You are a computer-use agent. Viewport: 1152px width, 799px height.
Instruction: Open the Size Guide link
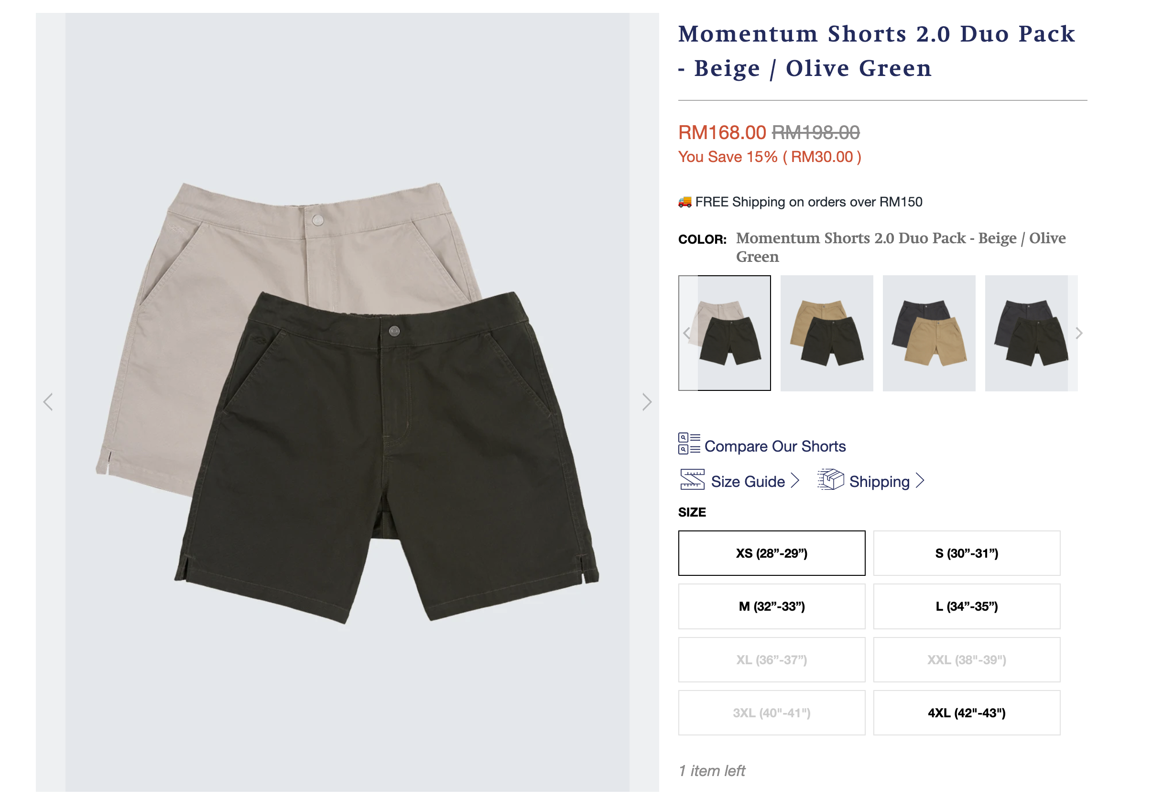pos(748,482)
